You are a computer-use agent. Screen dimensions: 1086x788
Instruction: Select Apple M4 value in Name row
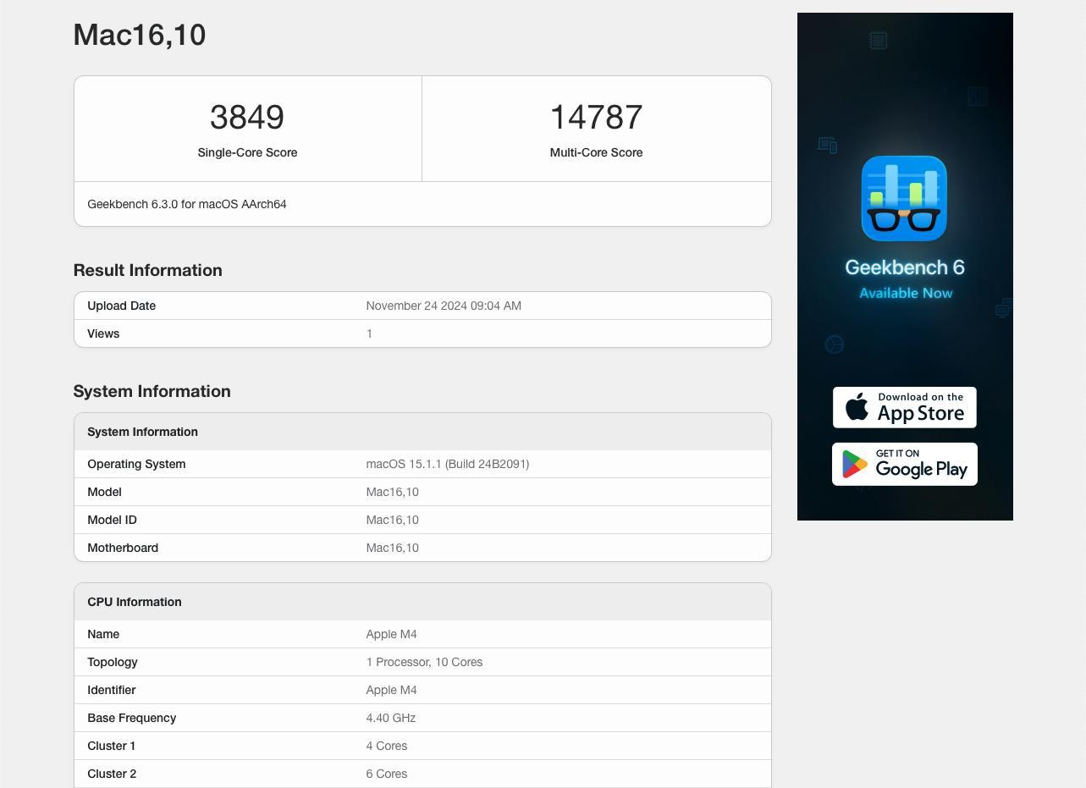(x=391, y=634)
